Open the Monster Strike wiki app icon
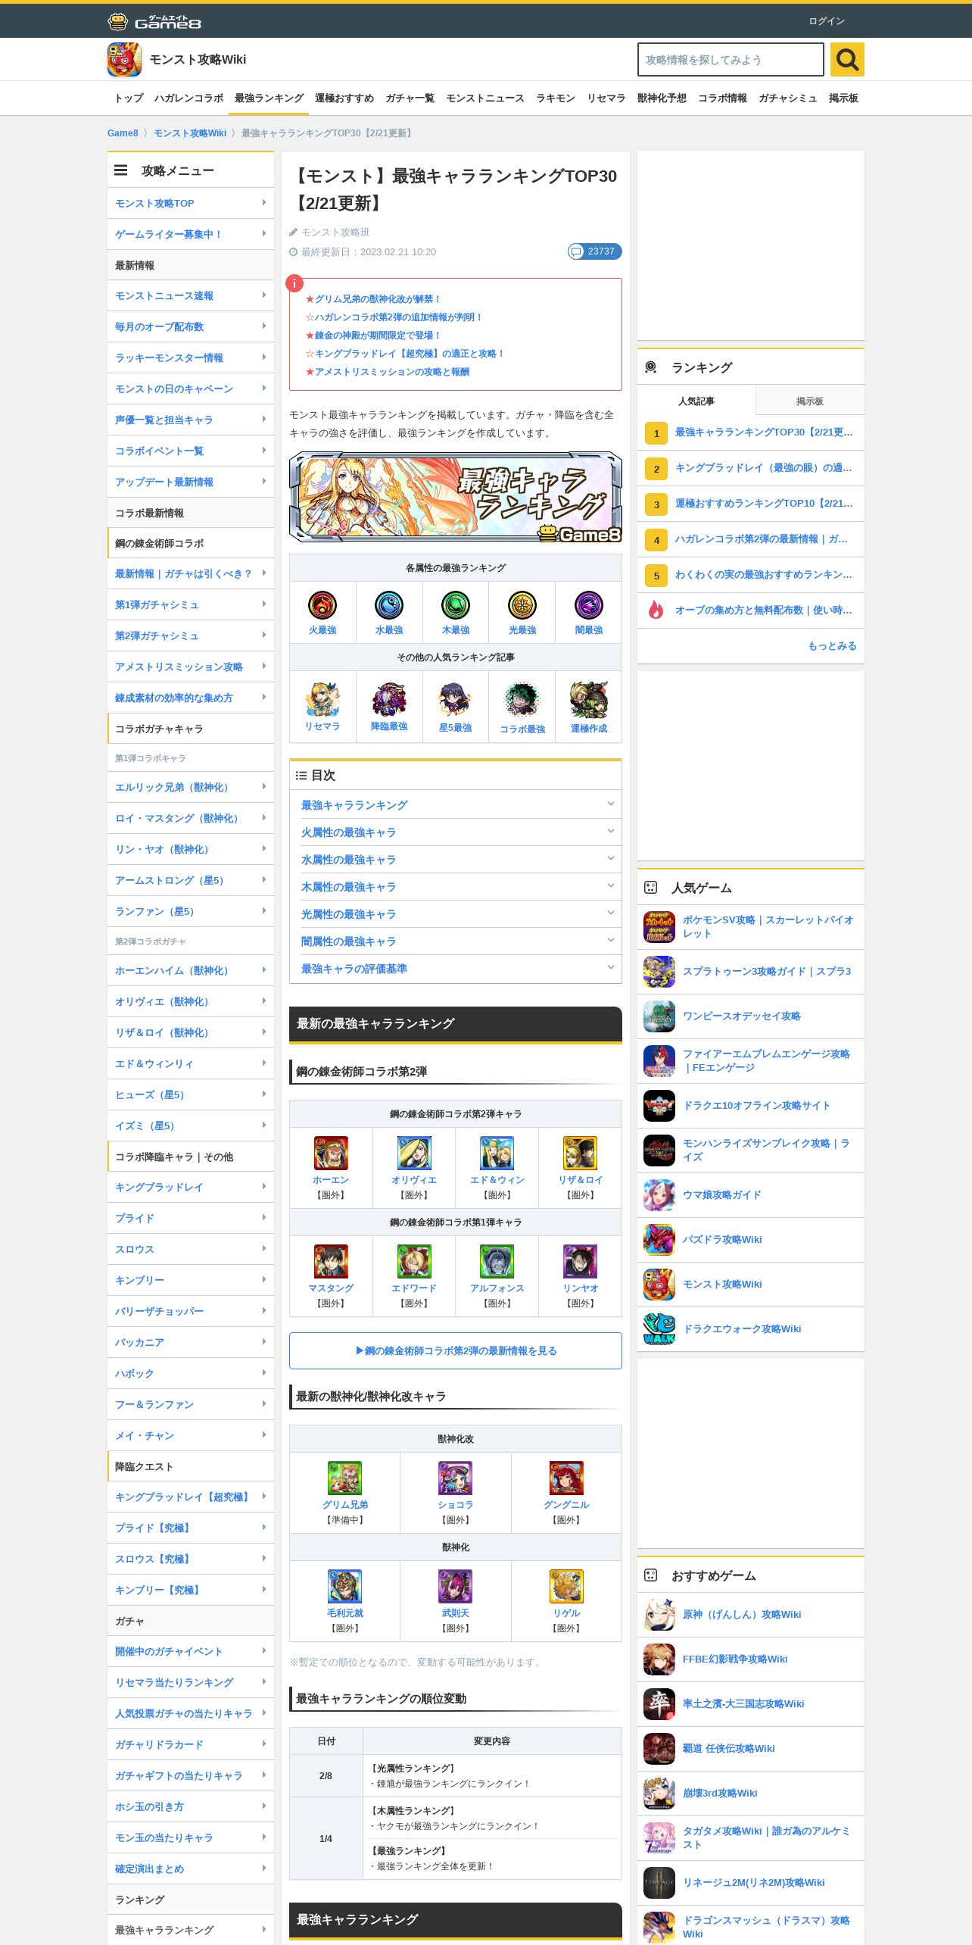The image size is (972, 1945). [124, 59]
